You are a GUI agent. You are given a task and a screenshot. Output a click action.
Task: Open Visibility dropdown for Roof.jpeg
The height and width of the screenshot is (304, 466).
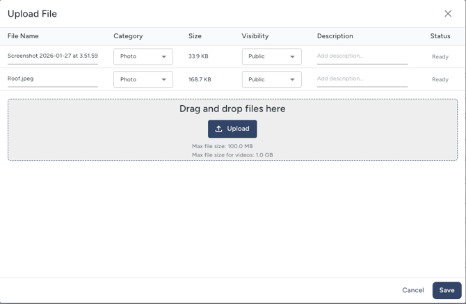pyautogui.click(x=271, y=79)
